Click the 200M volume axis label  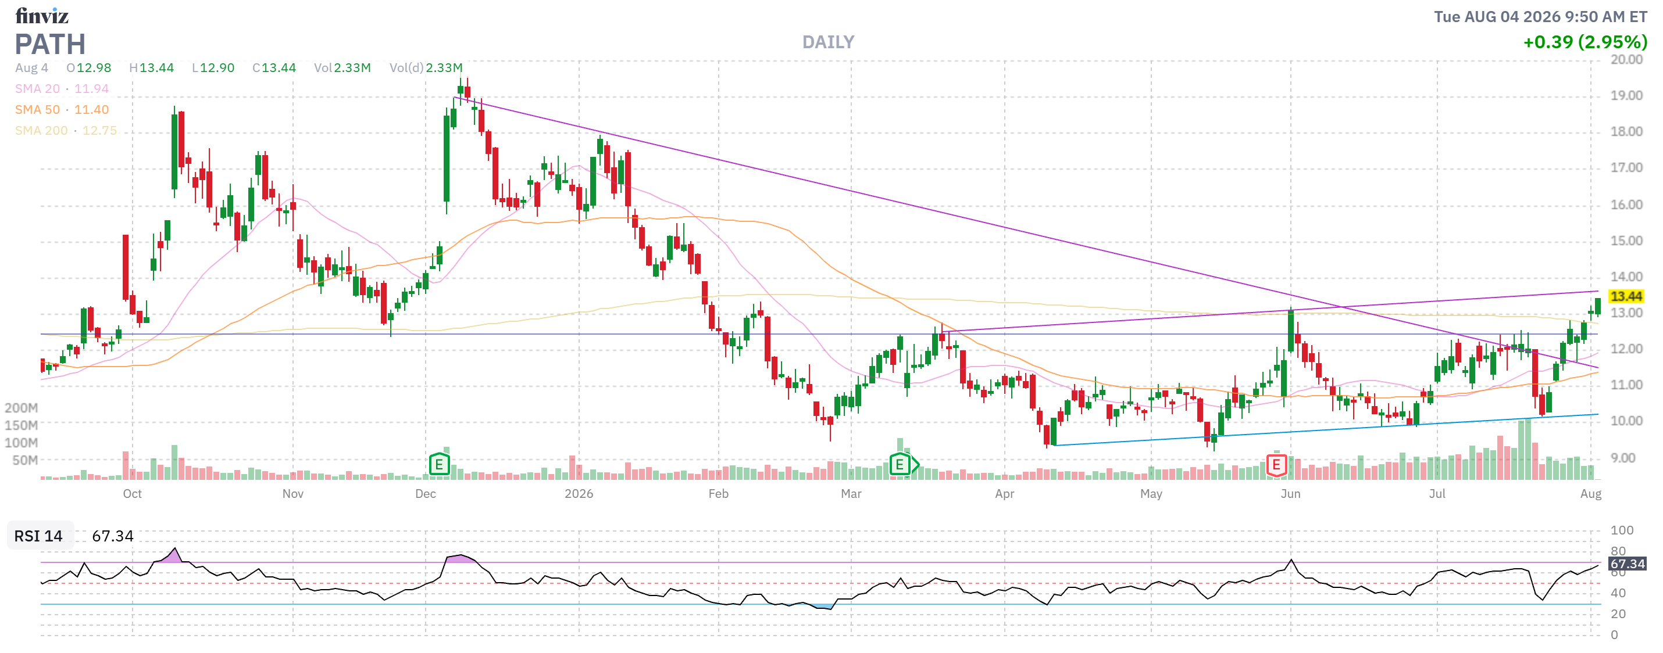pyautogui.click(x=22, y=408)
